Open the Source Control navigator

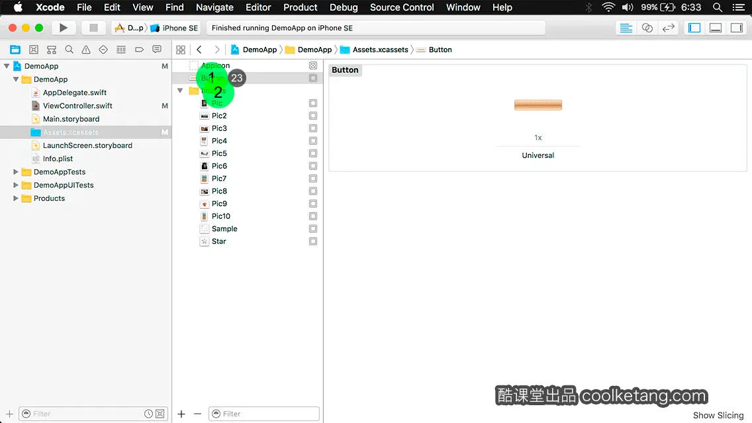pos(34,50)
